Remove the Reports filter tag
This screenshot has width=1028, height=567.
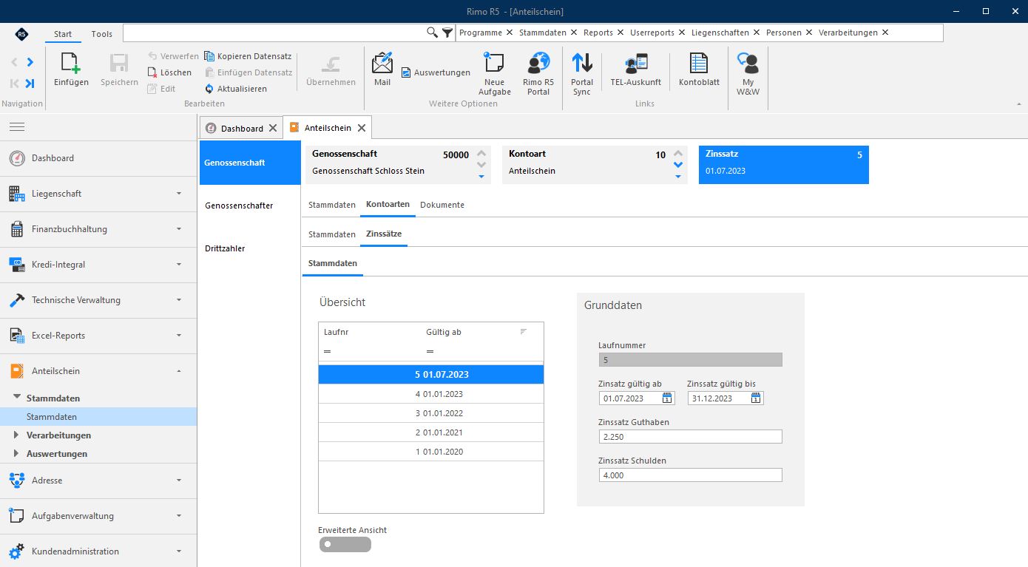620,33
